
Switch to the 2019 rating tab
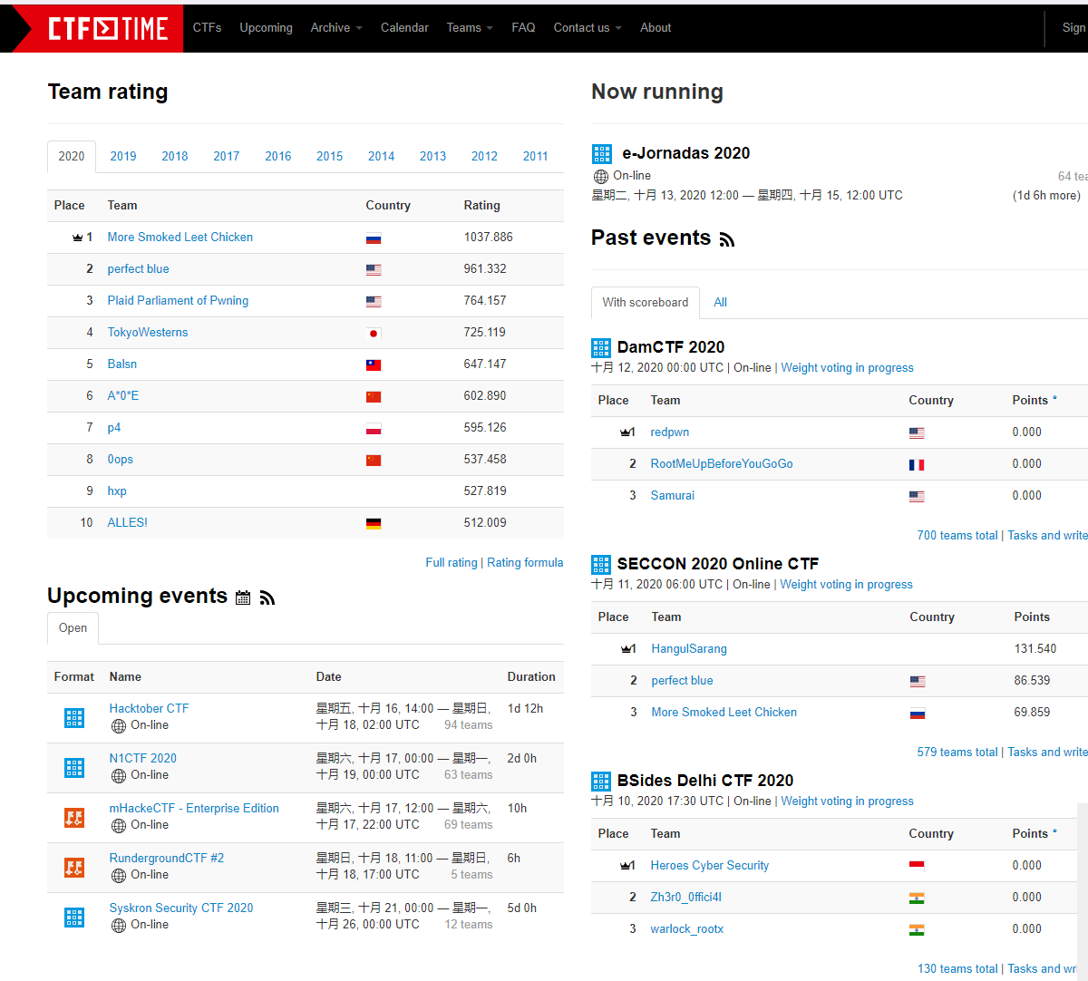[x=123, y=157]
